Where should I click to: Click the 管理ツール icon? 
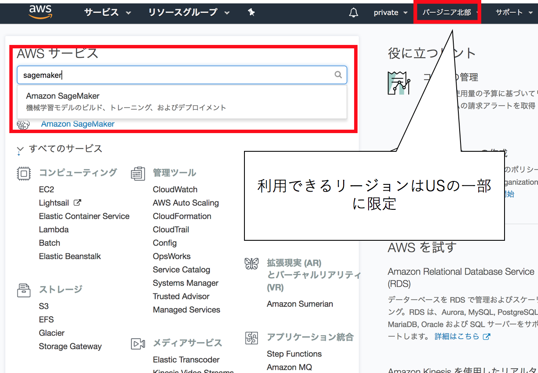pyautogui.click(x=138, y=173)
